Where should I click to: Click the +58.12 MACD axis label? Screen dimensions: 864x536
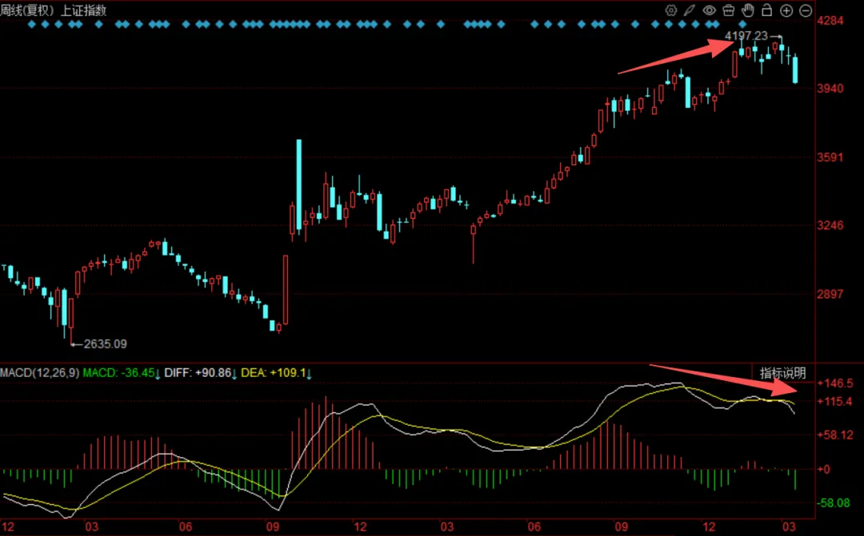pyautogui.click(x=835, y=435)
